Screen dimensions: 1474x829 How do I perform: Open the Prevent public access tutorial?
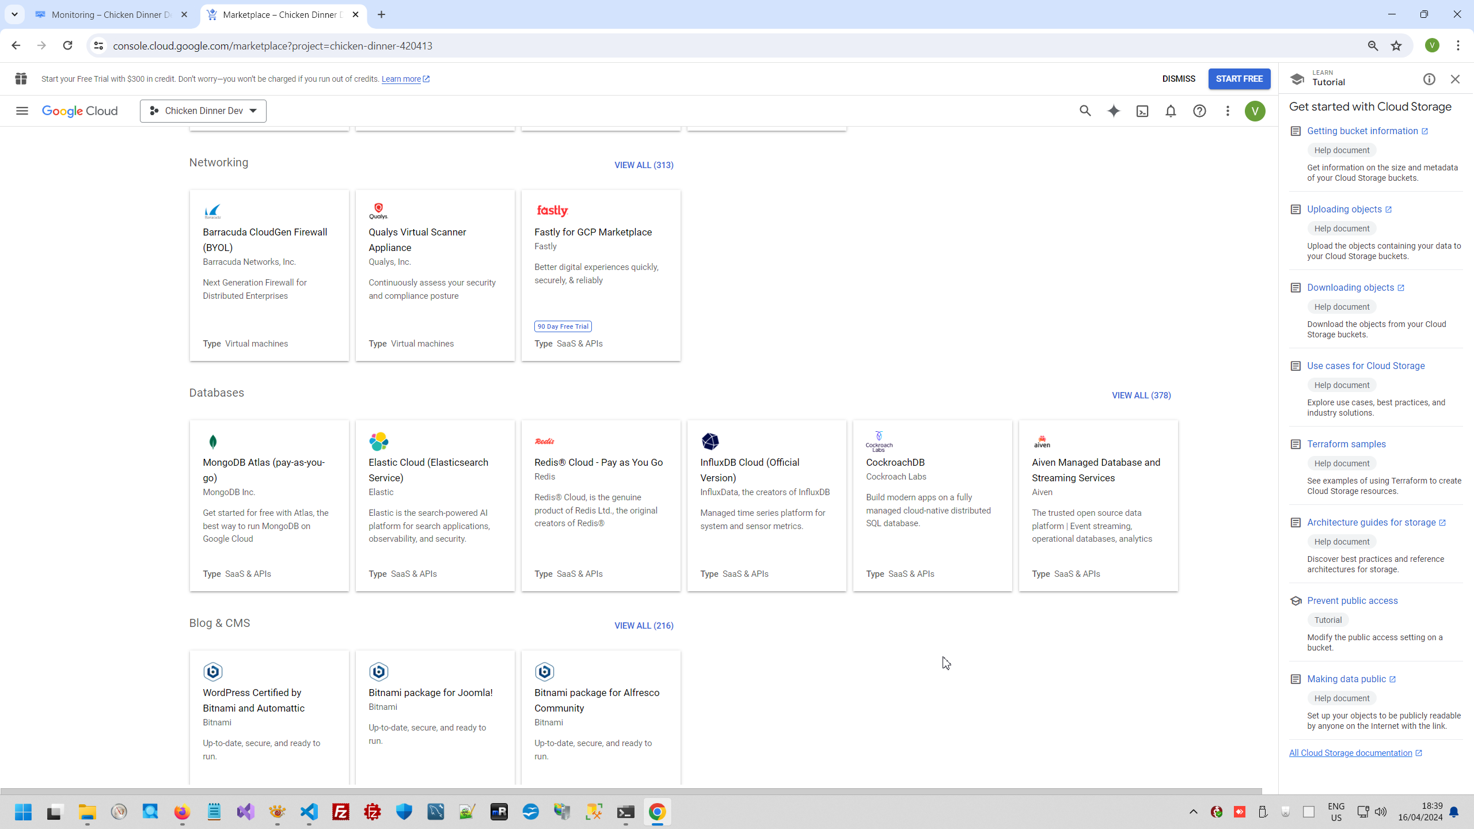pyautogui.click(x=1352, y=600)
